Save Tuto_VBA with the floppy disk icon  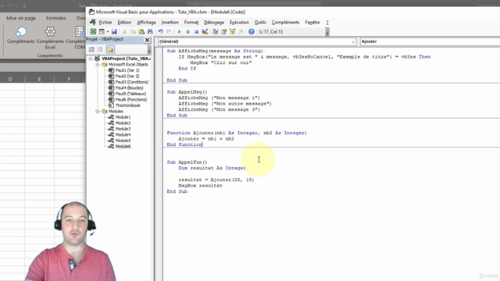(x=114, y=31)
